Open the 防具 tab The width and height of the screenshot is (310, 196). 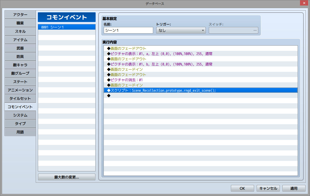[20, 57]
